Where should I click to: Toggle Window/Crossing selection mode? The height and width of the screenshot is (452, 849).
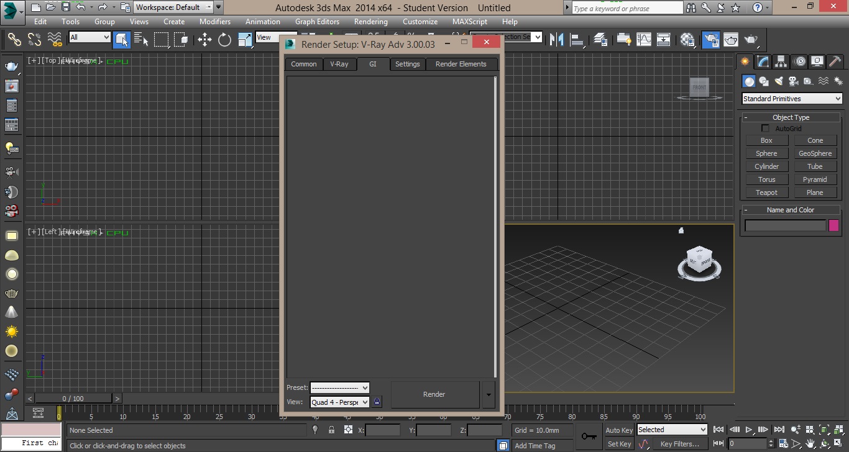(181, 40)
